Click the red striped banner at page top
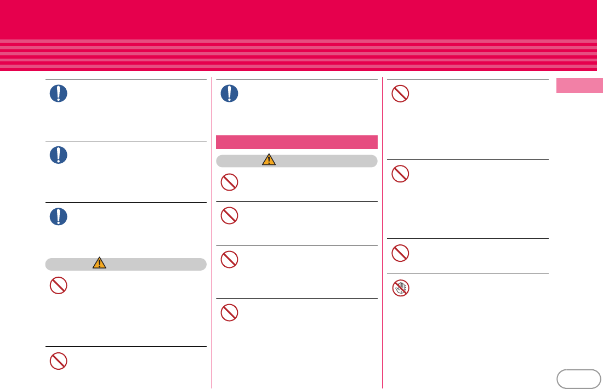 coord(298,36)
